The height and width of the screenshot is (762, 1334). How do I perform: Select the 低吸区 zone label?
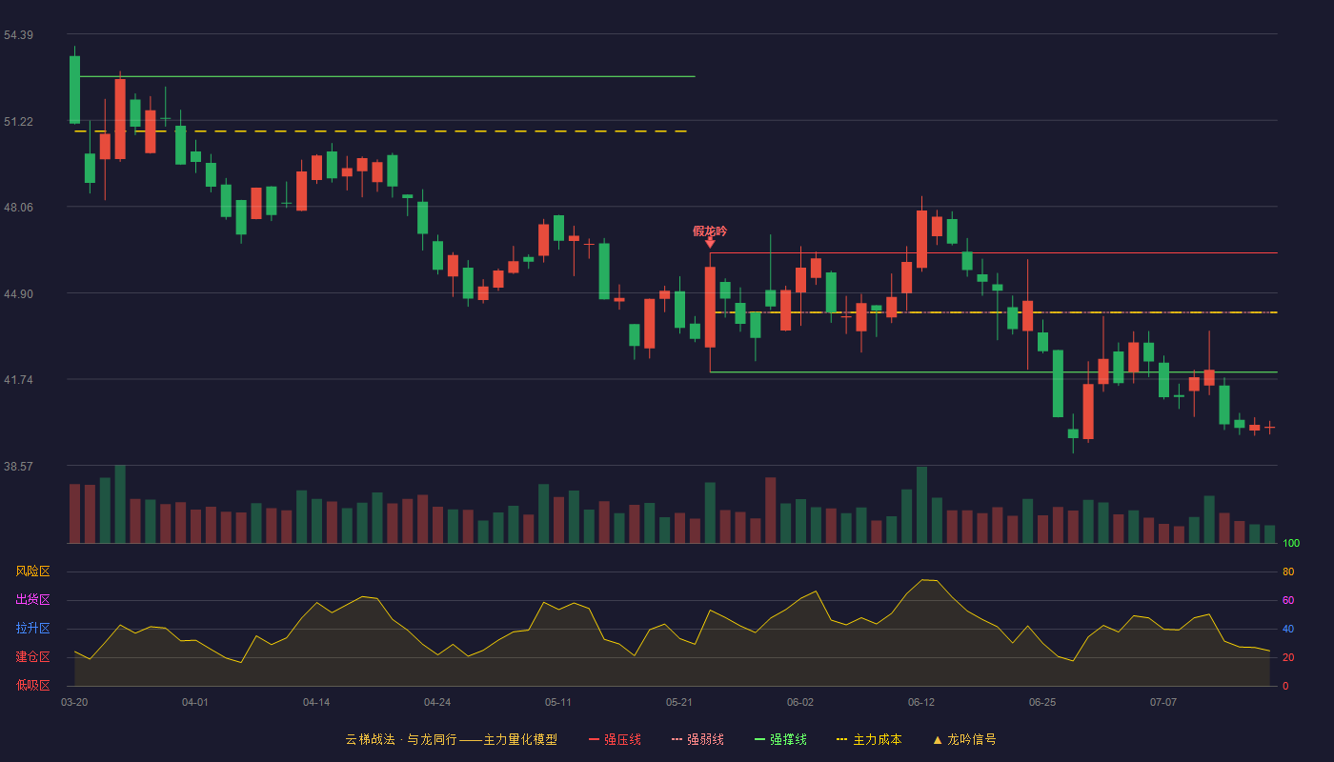[x=32, y=685]
